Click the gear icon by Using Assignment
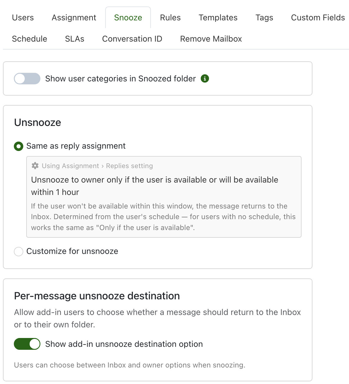The height and width of the screenshot is (384, 349). coord(35,166)
